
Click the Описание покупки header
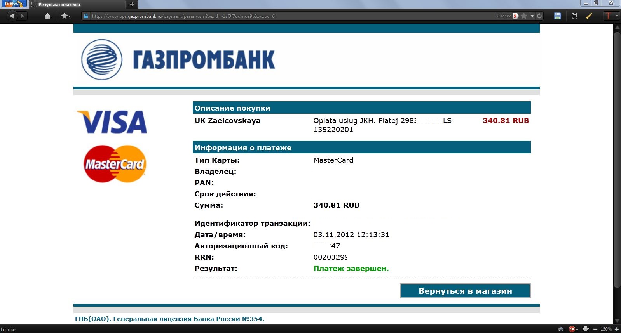tap(361, 108)
